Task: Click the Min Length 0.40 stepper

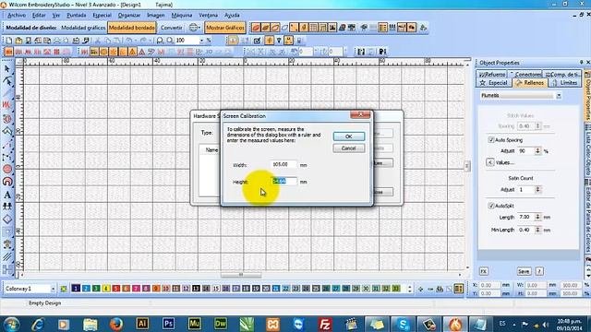Action: (x=537, y=230)
